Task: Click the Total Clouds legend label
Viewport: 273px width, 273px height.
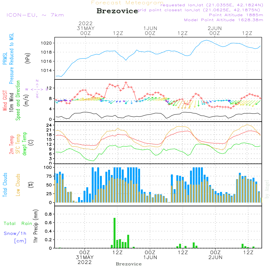Action: tap(5, 185)
